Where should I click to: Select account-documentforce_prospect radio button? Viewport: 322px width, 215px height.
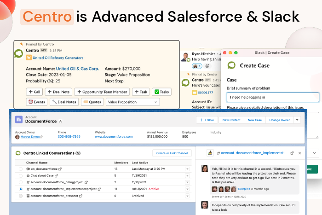21,196
